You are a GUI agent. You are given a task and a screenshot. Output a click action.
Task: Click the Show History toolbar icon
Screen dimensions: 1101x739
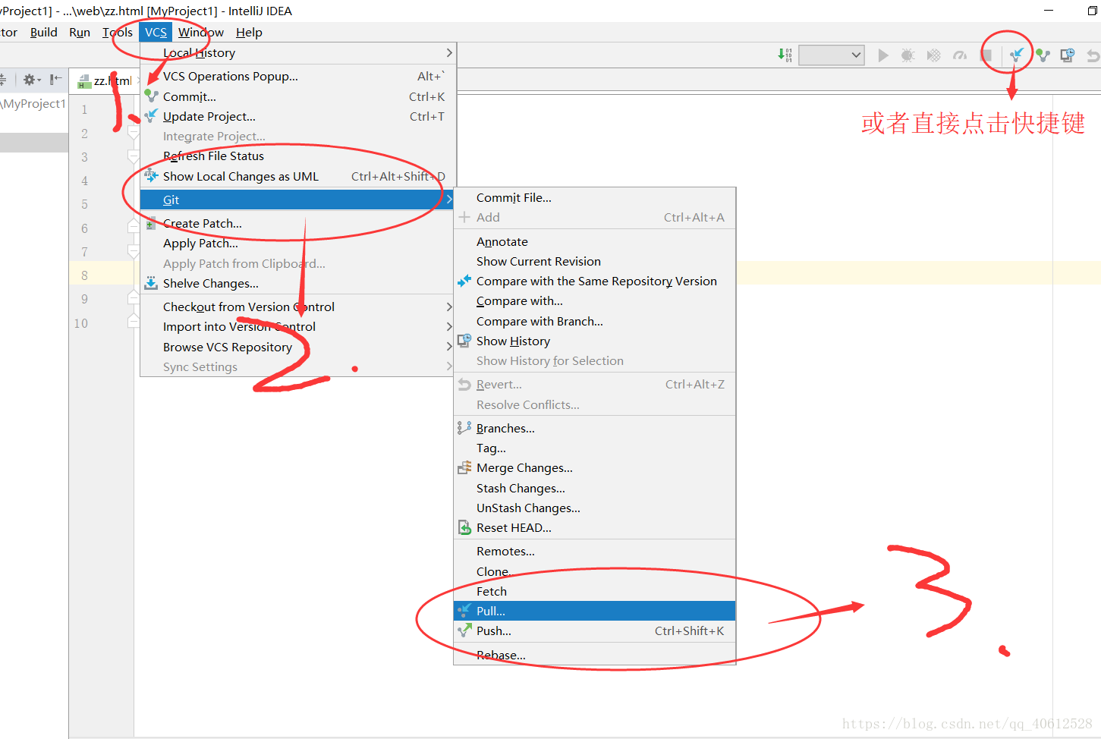(1068, 55)
